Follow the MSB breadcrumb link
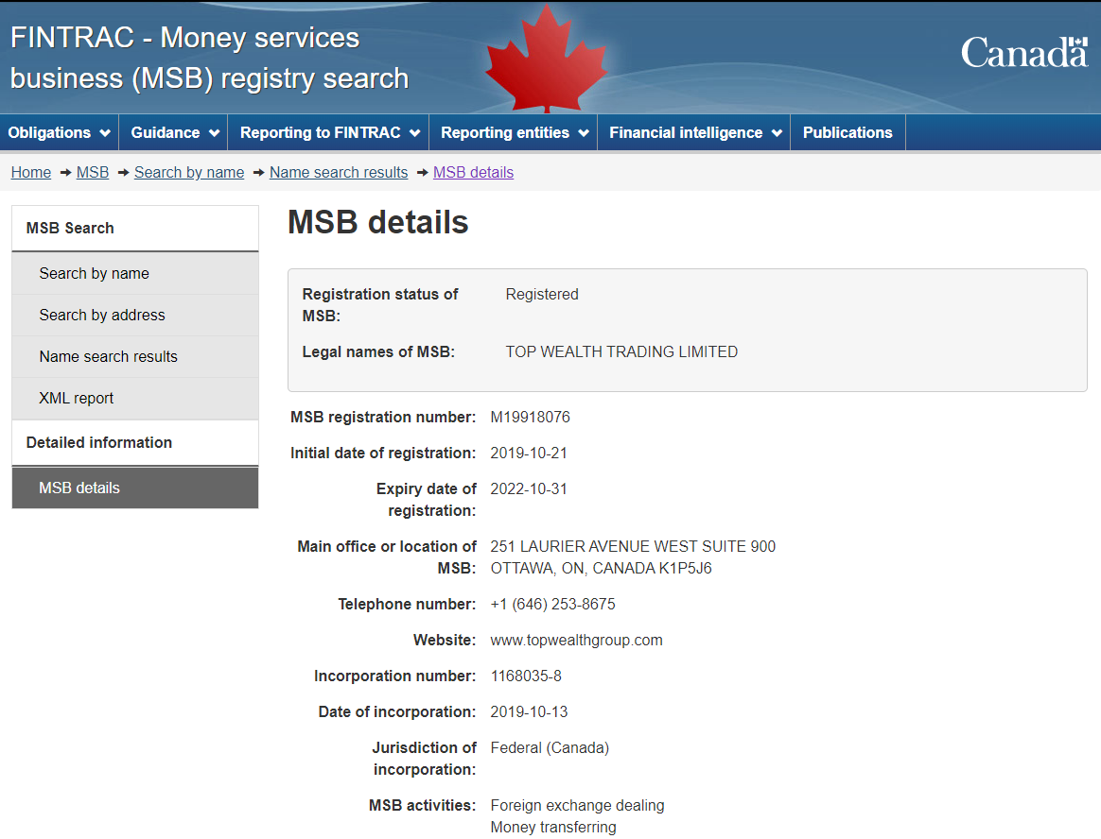This screenshot has height=839, width=1101. click(x=93, y=173)
